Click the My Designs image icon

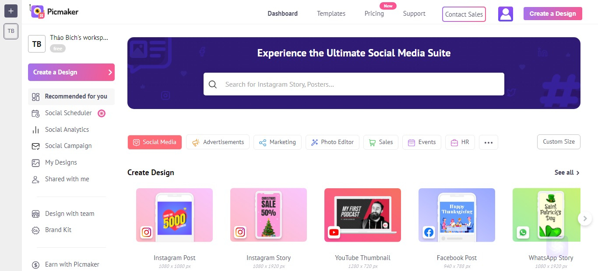coord(36,163)
